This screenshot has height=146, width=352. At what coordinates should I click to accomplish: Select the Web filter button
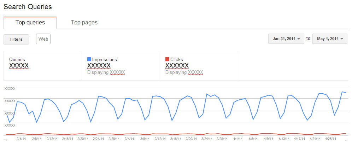[43, 39]
